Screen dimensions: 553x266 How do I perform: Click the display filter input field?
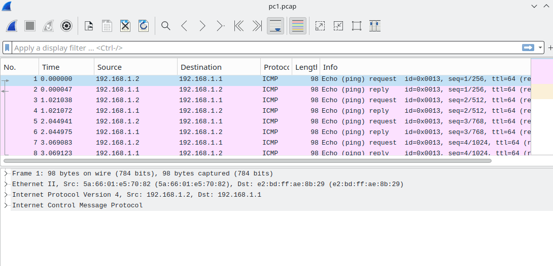click(264, 48)
